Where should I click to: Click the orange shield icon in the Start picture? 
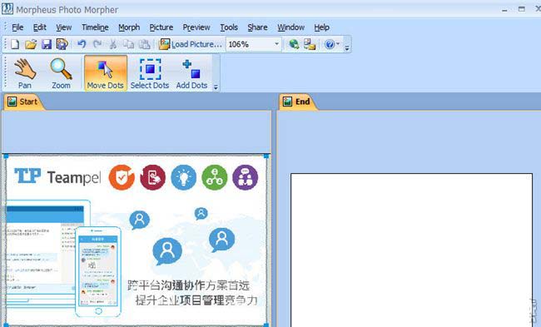tap(122, 177)
